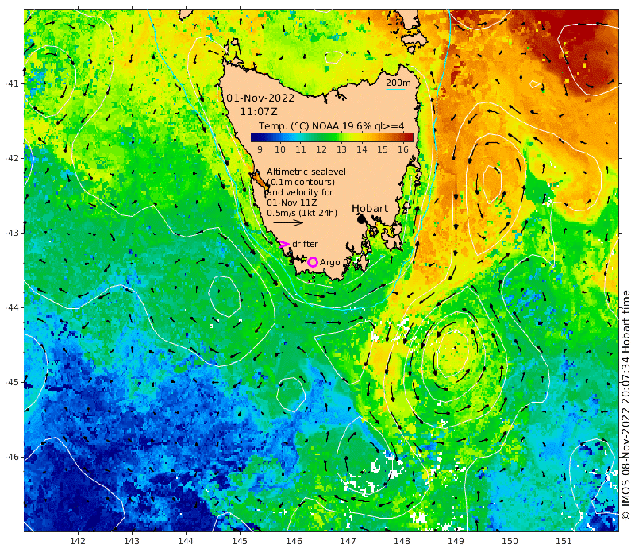Click the 'Altimetric sealevel' caption line
This screenshot has height=556, width=635.
click(x=306, y=172)
